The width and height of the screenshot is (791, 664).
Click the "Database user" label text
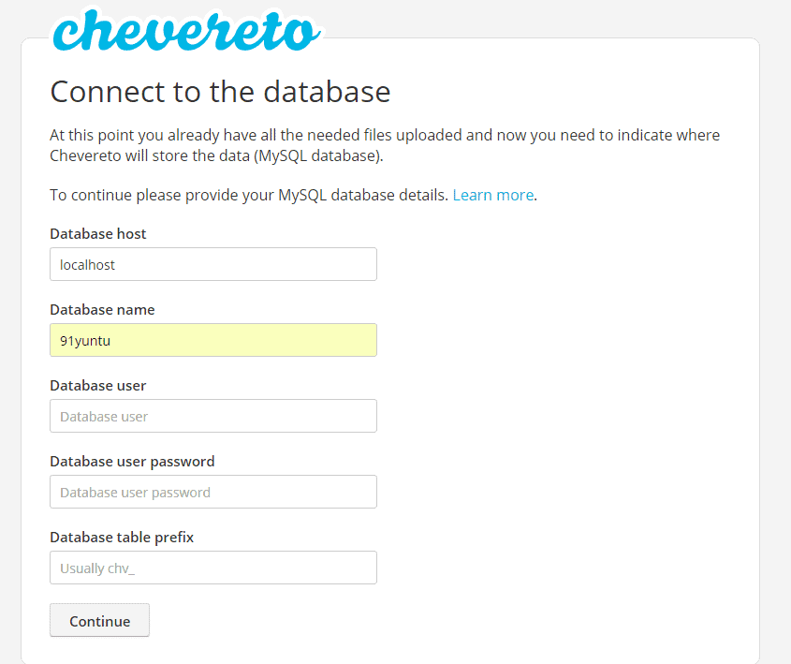(98, 386)
